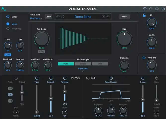
Task: Click the reverb decay waveform display
Action: 83,39
